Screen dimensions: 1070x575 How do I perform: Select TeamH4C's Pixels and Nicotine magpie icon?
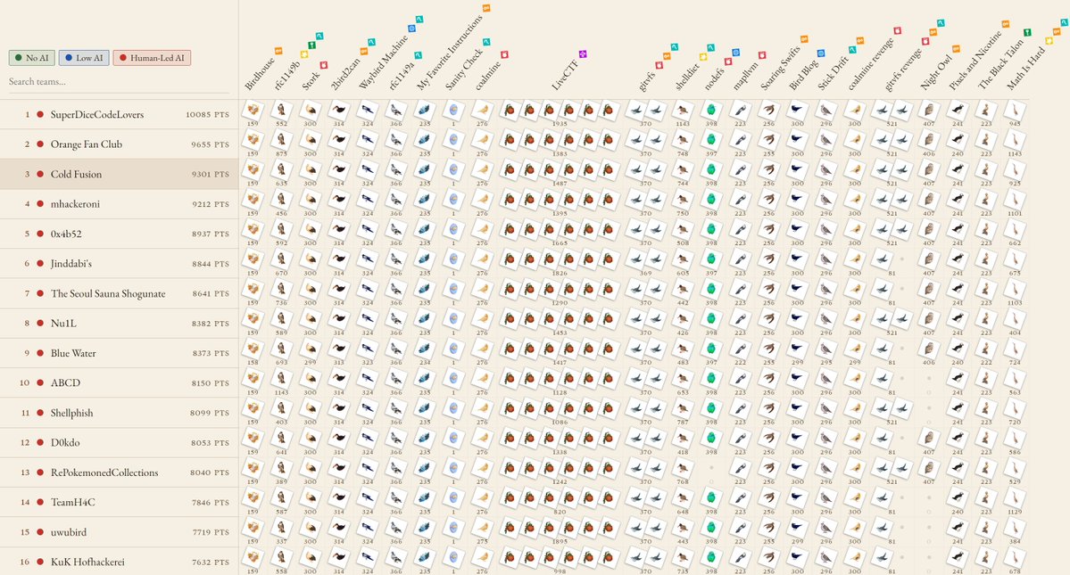click(x=958, y=498)
